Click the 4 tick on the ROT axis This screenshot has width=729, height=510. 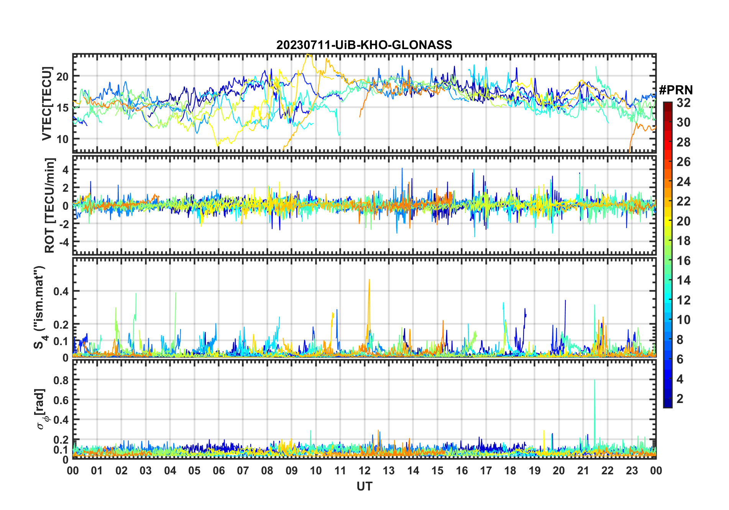pos(66,169)
